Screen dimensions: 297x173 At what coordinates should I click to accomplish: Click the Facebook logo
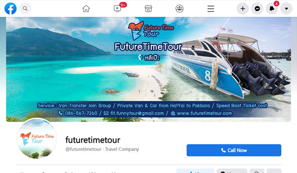(x=11, y=8)
